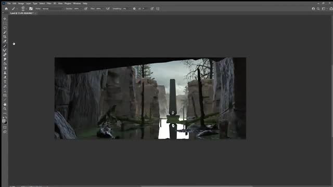This screenshot has height=187, width=333.
Task: Toggle Quick Mask mode
Action: [x=5, y=127]
